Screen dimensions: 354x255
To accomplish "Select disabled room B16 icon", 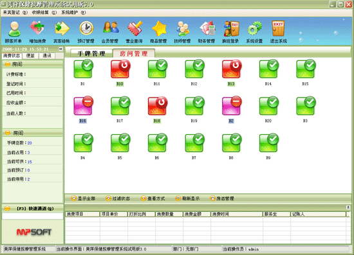I will [83, 106].
